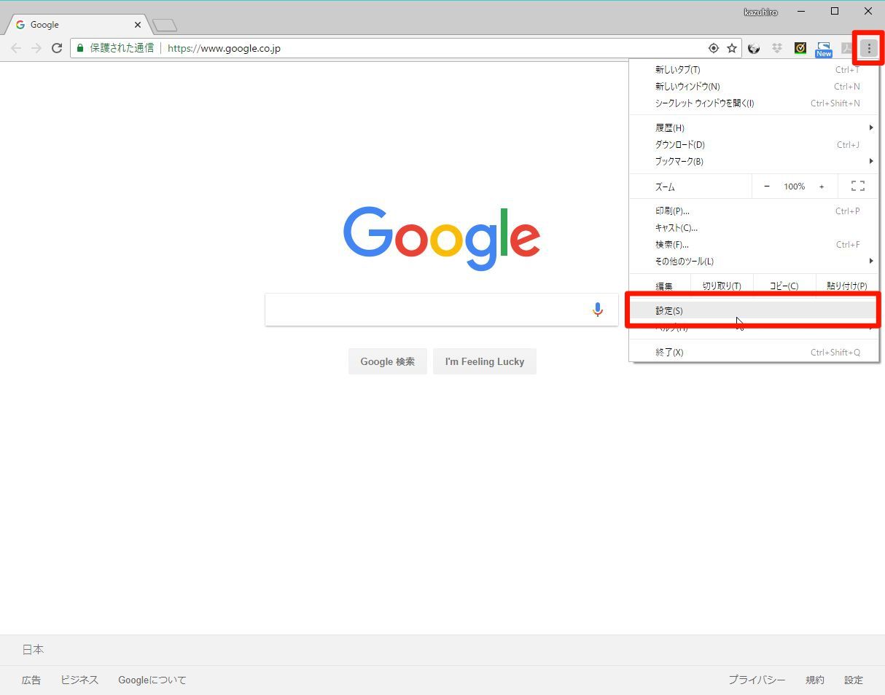Click 切り取り(T) in the edit row
The width and height of the screenshot is (885, 695).
pos(722,286)
